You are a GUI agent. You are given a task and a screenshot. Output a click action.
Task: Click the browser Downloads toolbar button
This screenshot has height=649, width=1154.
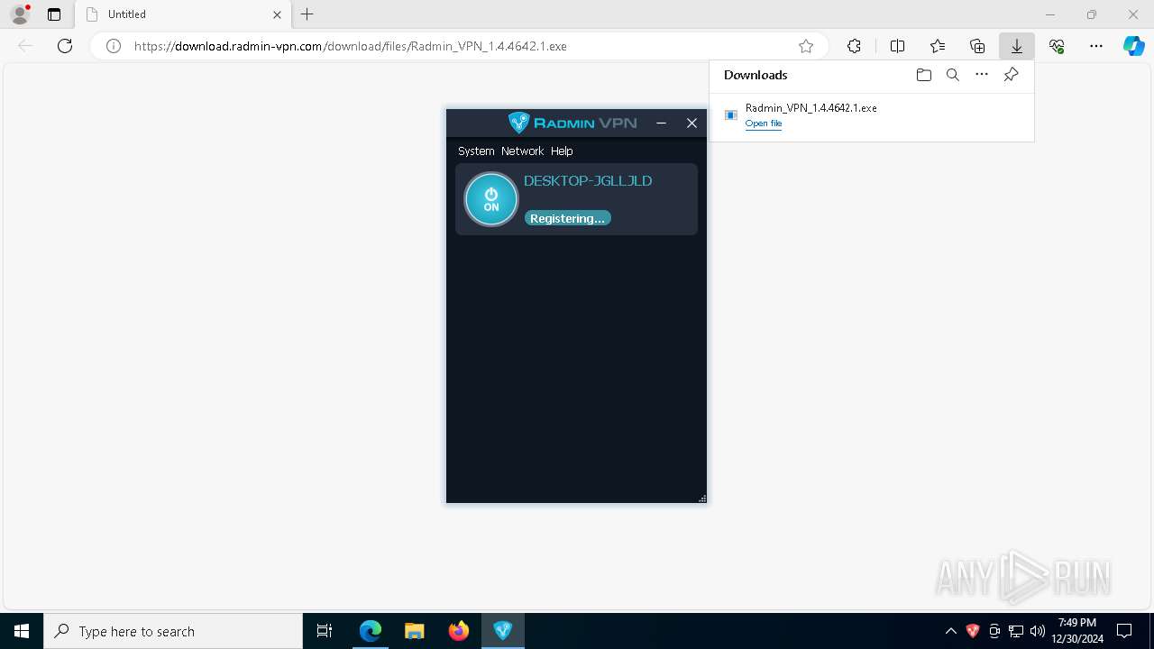pos(1017,46)
